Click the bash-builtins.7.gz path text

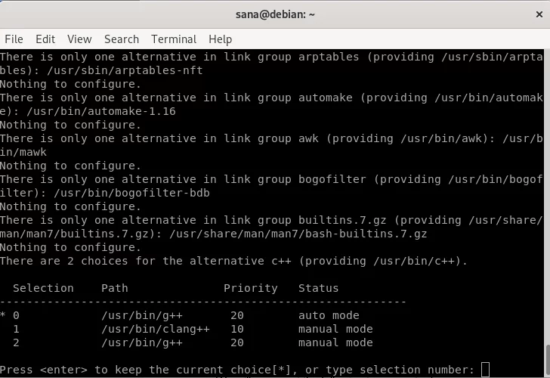point(298,234)
